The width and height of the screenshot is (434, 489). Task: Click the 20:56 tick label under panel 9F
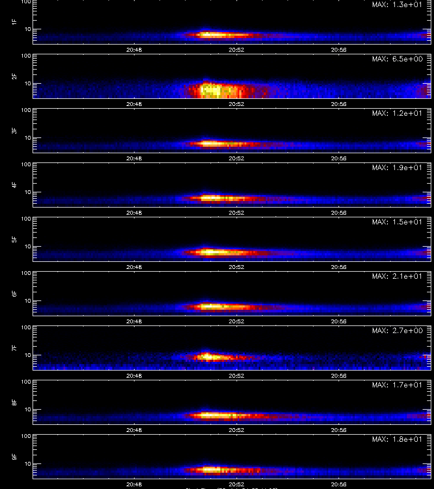click(339, 484)
